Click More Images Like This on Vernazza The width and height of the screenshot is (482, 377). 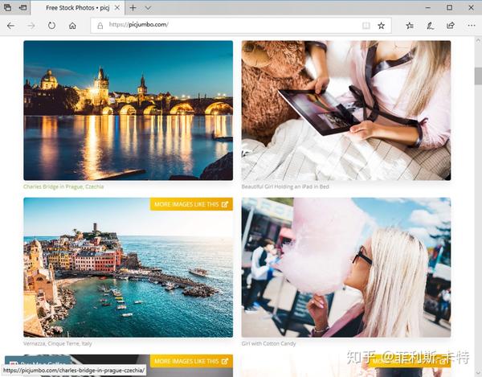coord(191,204)
